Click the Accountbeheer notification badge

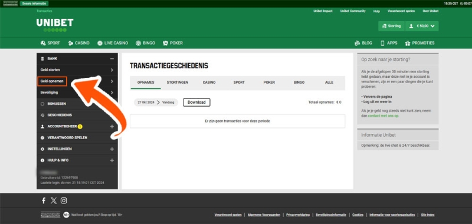click(x=80, y=127)
